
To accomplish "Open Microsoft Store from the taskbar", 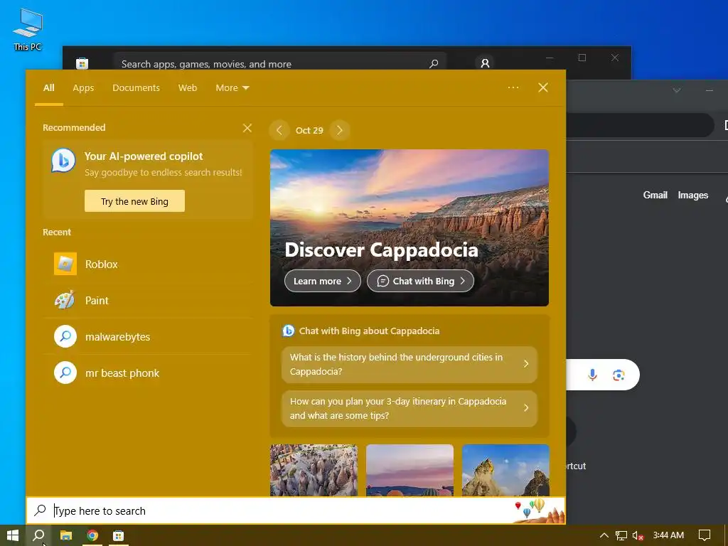I will coord(119,535).
